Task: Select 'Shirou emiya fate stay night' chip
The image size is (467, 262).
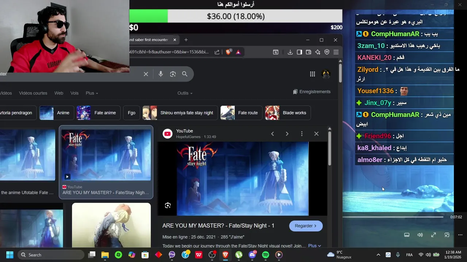Action: point(180,113)
